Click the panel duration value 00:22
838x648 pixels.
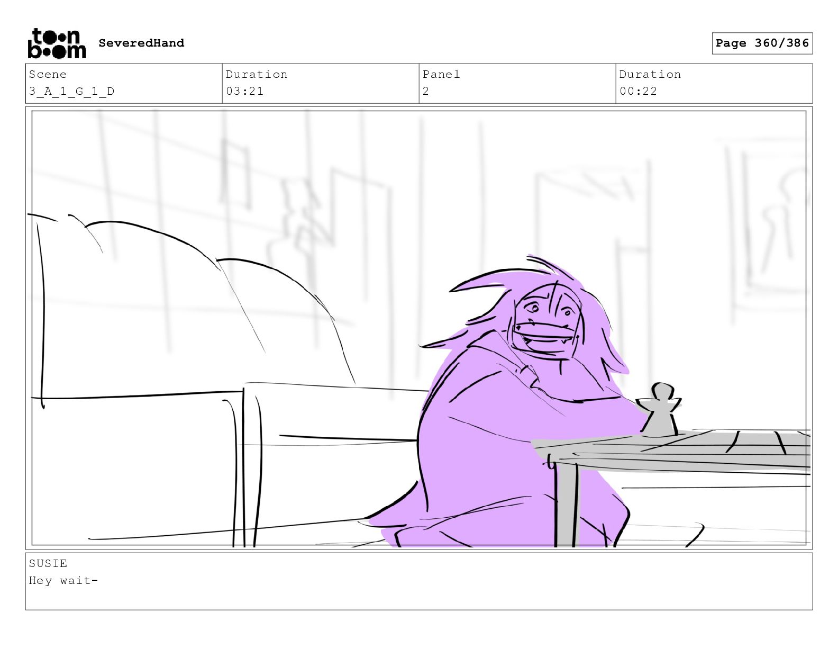tap(638, 91)
